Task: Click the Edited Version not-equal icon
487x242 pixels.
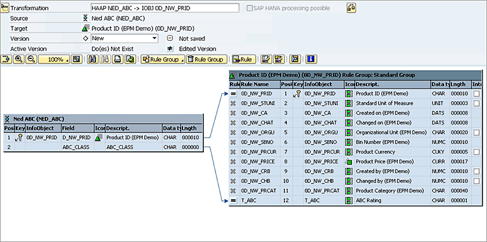Action: 170,49
